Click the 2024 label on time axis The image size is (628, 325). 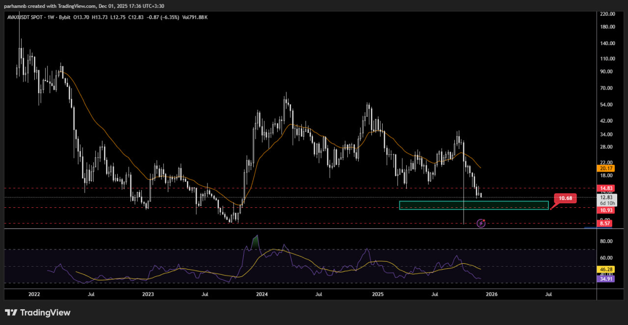pyautogui.click(x=262, y=294)
